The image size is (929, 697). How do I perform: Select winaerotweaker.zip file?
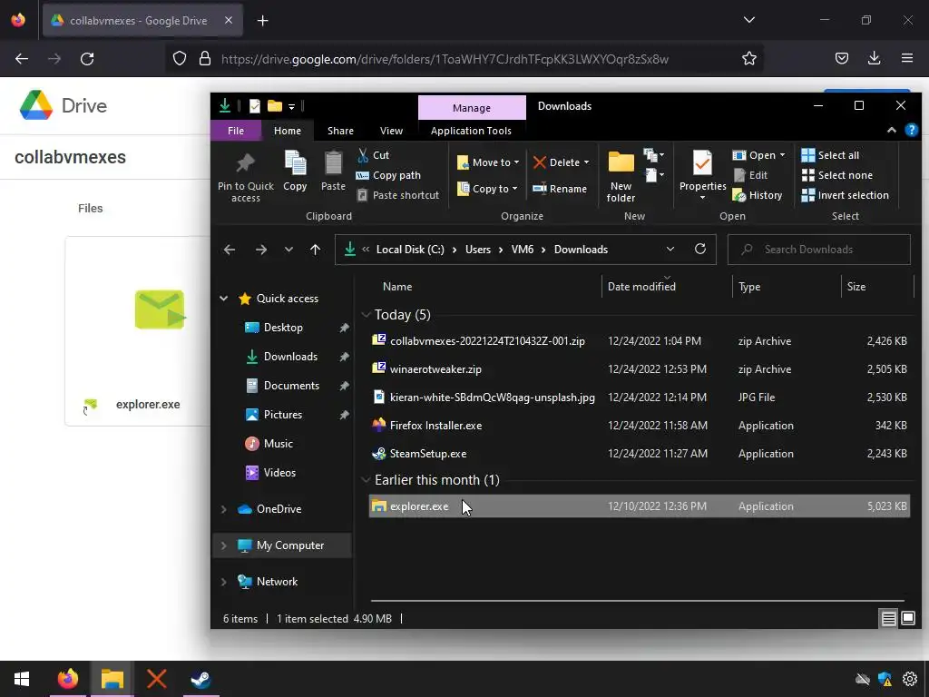coord(639,369)
